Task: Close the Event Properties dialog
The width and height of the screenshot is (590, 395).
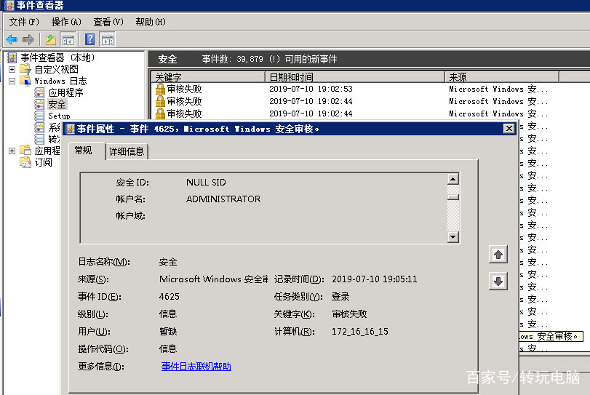Action: click(x=509, y=129)
